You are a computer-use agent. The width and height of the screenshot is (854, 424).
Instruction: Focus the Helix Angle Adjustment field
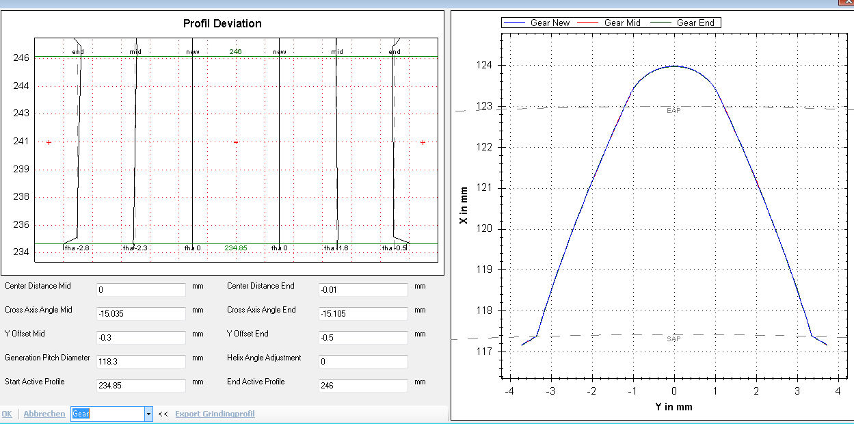pyautogui.click(x=364, y=361)
